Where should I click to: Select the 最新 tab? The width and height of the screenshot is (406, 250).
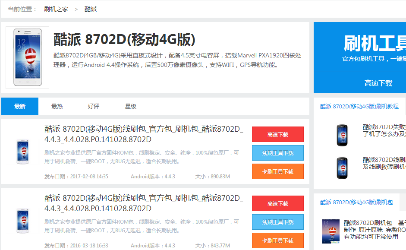pos(20,106)
